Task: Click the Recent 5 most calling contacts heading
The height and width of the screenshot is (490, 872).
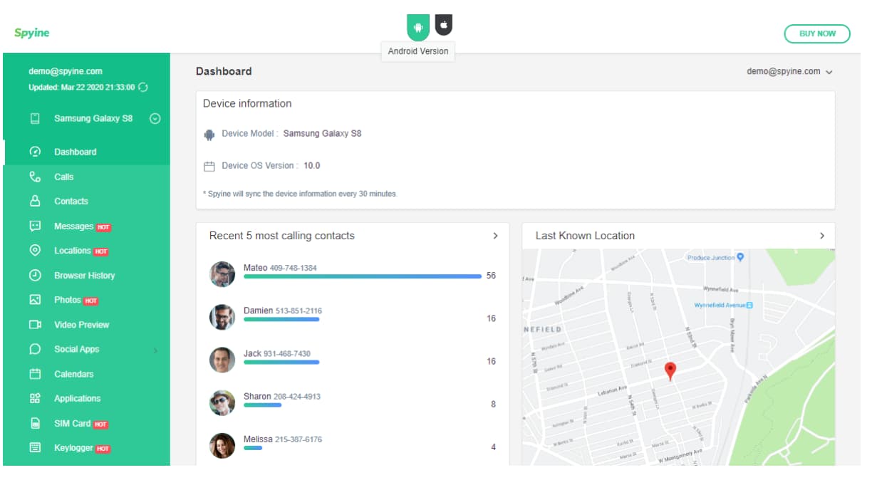Action: [281, 236]
